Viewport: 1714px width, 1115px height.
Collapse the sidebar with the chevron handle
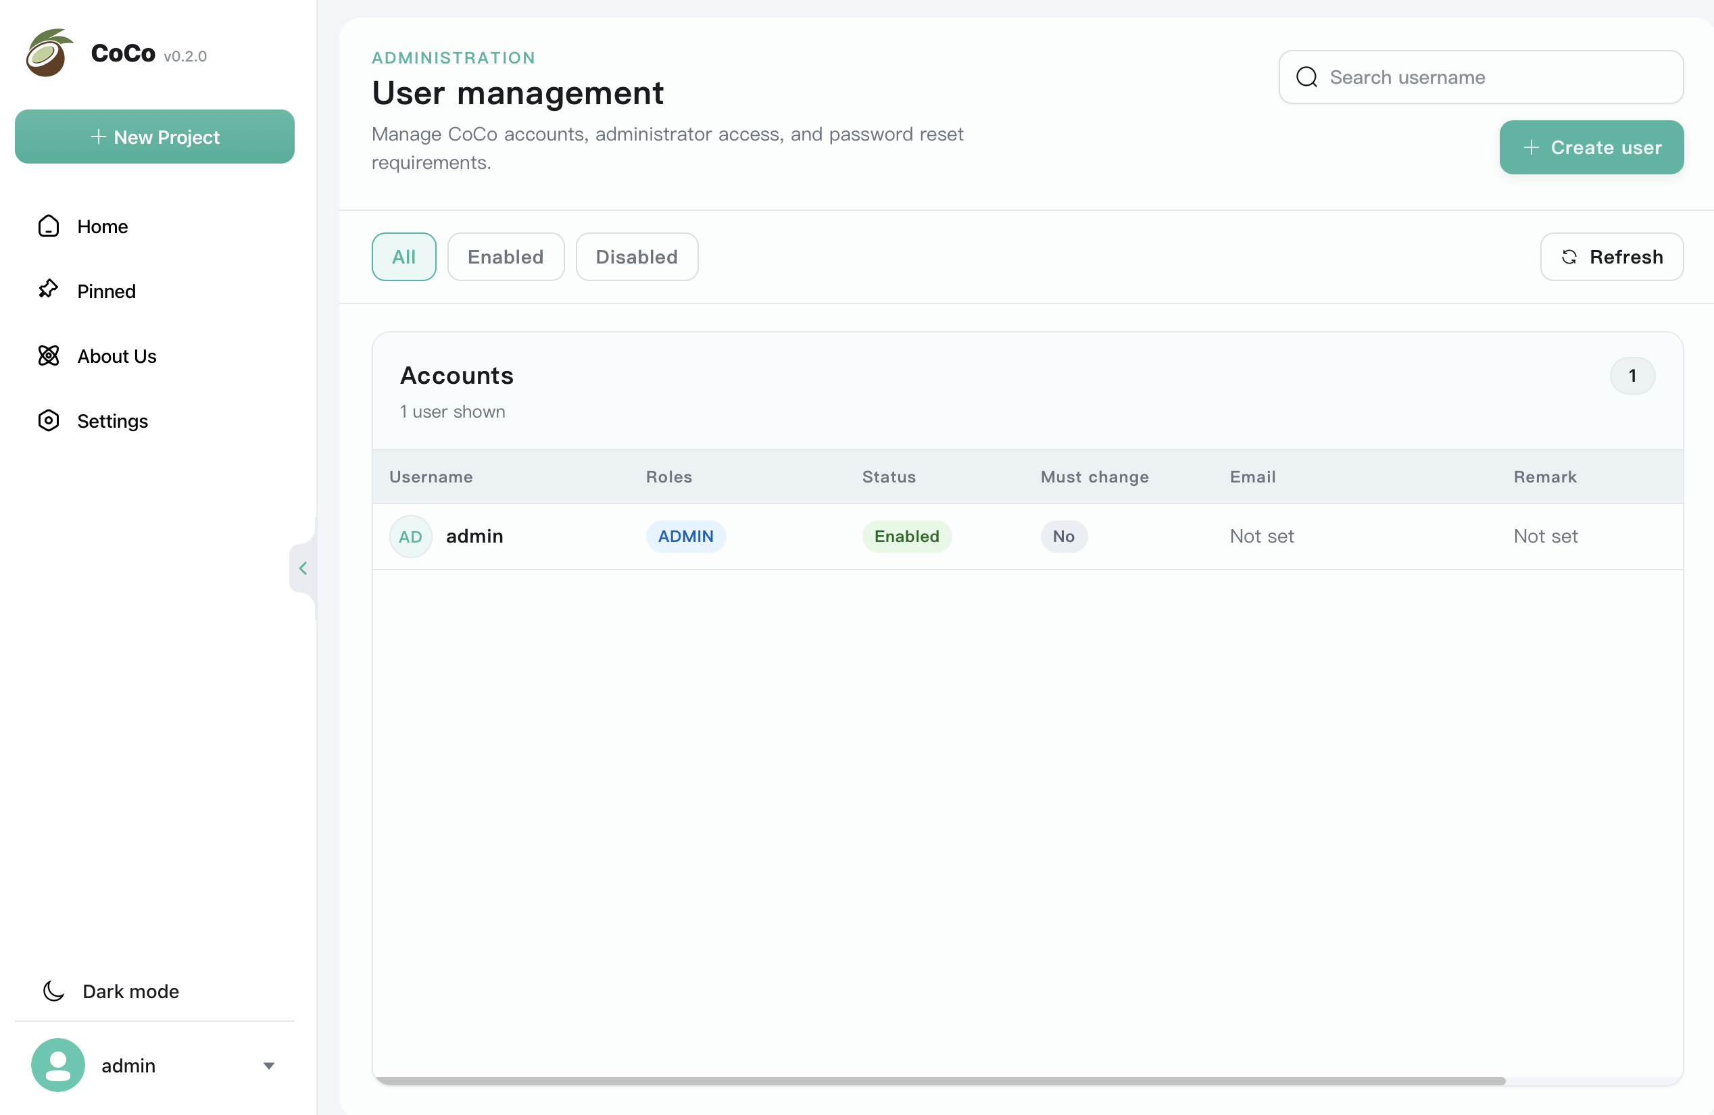303,569
